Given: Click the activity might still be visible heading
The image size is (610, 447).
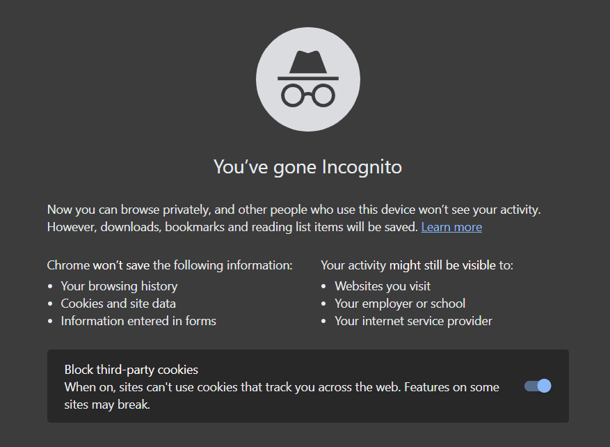Looking at the screenshot, I should coord(417,265).
